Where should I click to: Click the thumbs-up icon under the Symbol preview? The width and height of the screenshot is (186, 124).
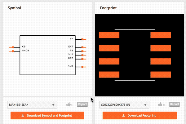(69, 104)
